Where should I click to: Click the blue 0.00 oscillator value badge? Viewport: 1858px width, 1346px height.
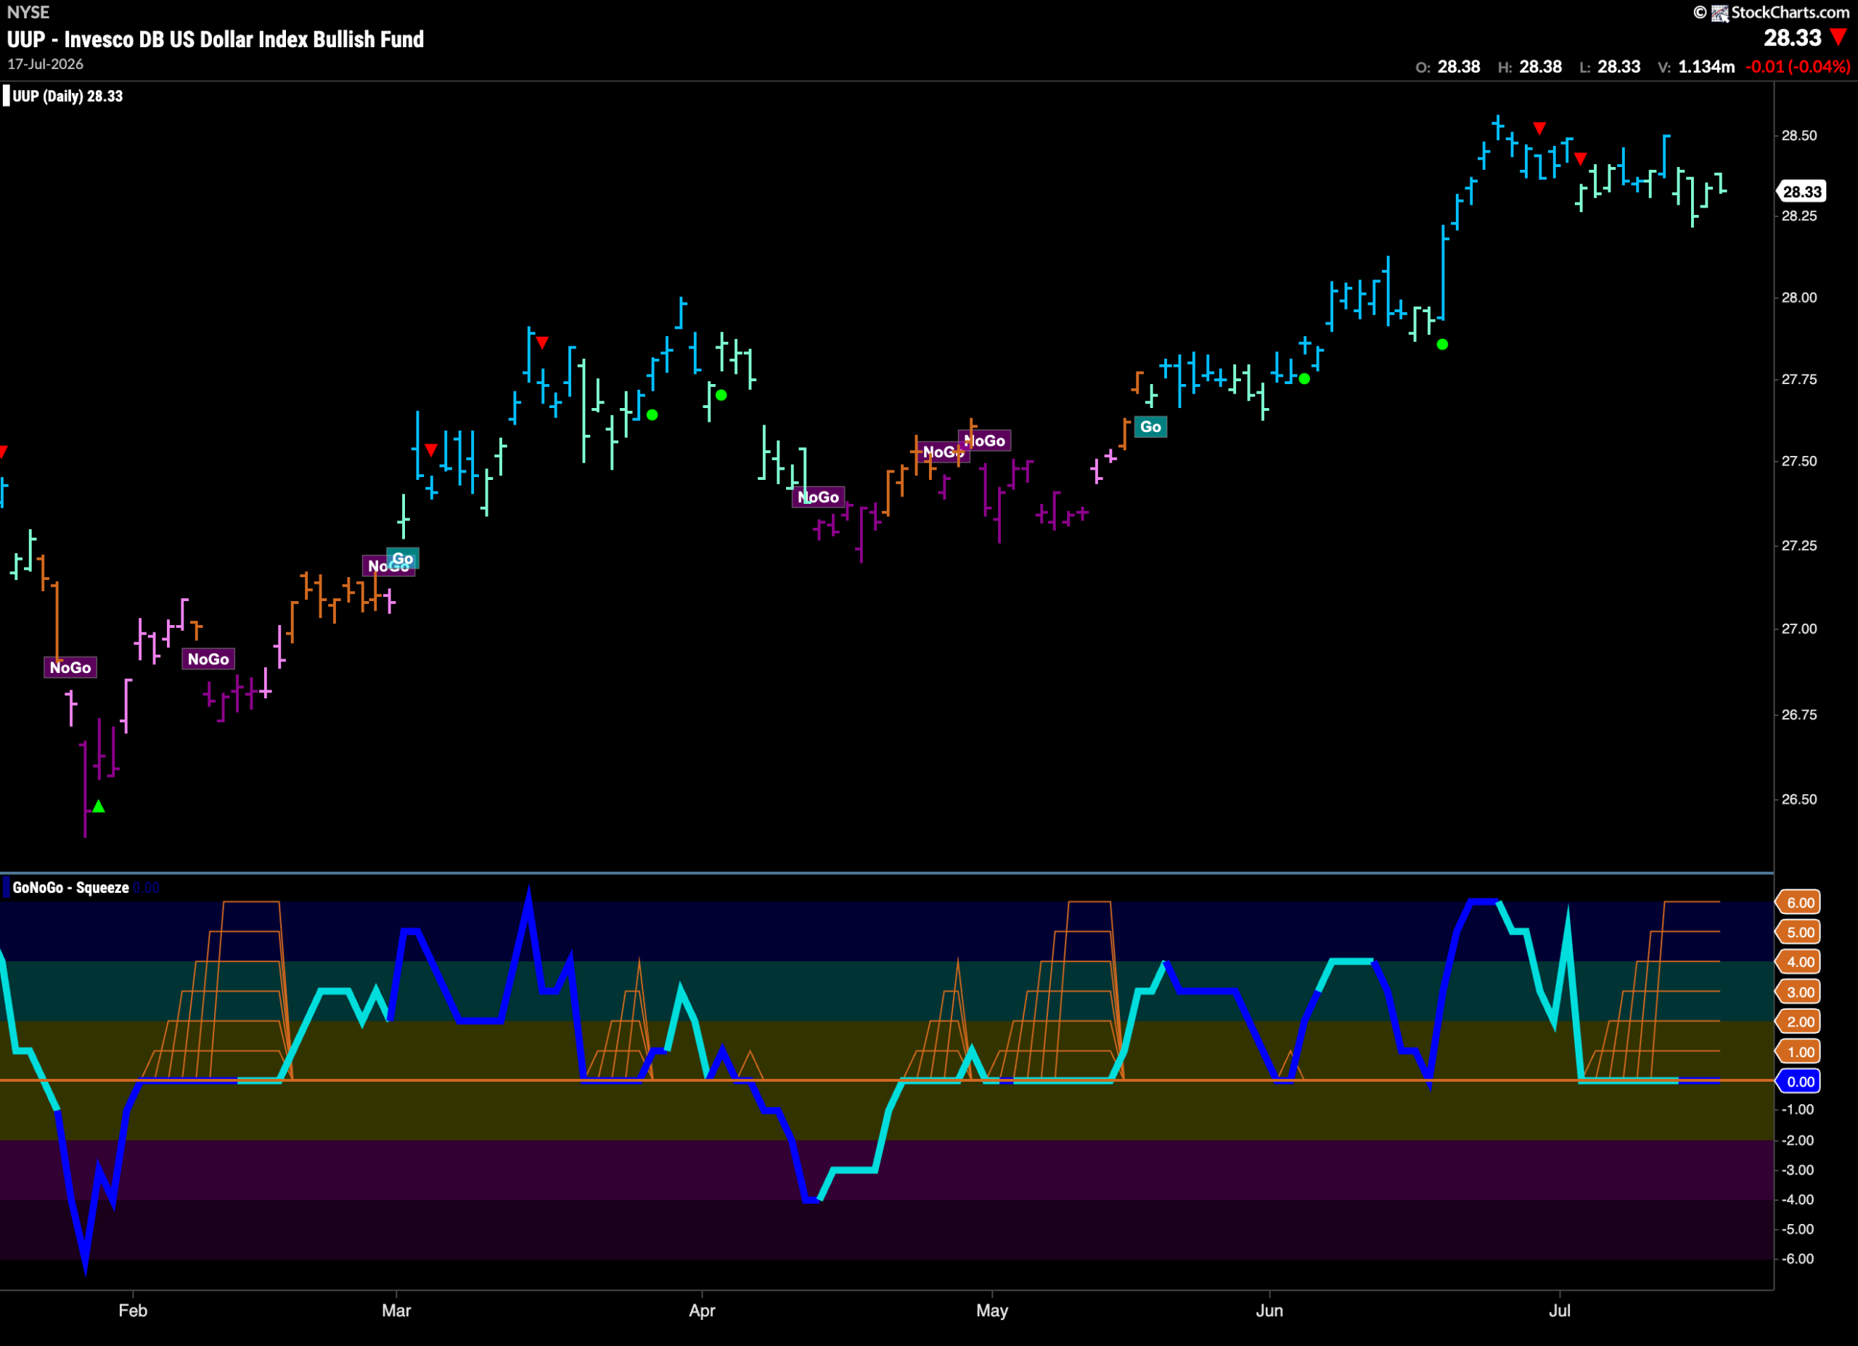[x=1798, y=1082]
